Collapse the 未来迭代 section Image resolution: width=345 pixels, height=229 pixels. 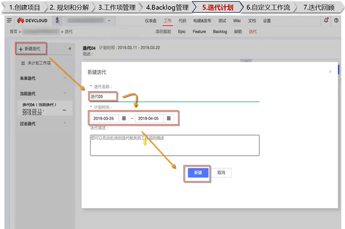[65, 78]
